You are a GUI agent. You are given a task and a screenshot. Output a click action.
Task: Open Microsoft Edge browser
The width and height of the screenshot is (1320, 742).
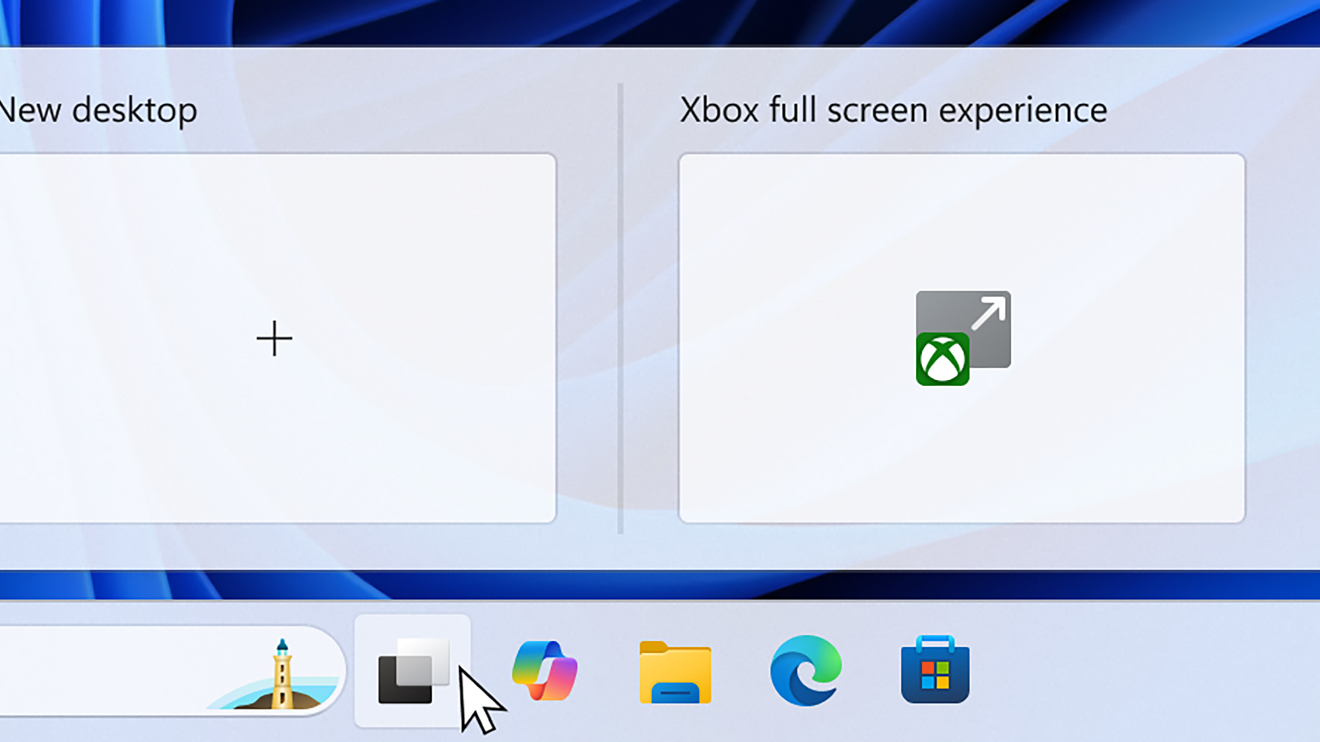point(805,671)
